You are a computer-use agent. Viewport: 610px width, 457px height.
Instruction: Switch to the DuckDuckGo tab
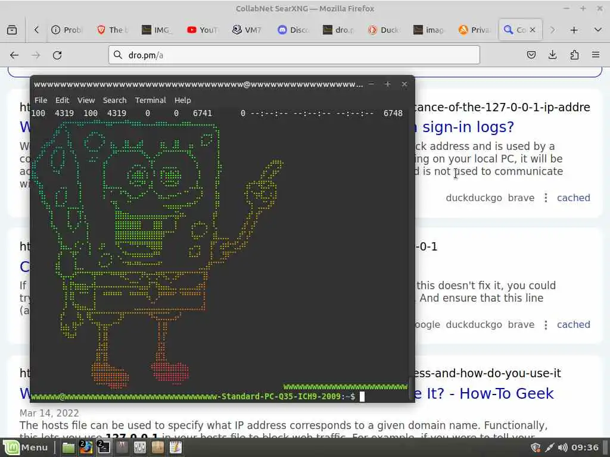tap(384, 30)
